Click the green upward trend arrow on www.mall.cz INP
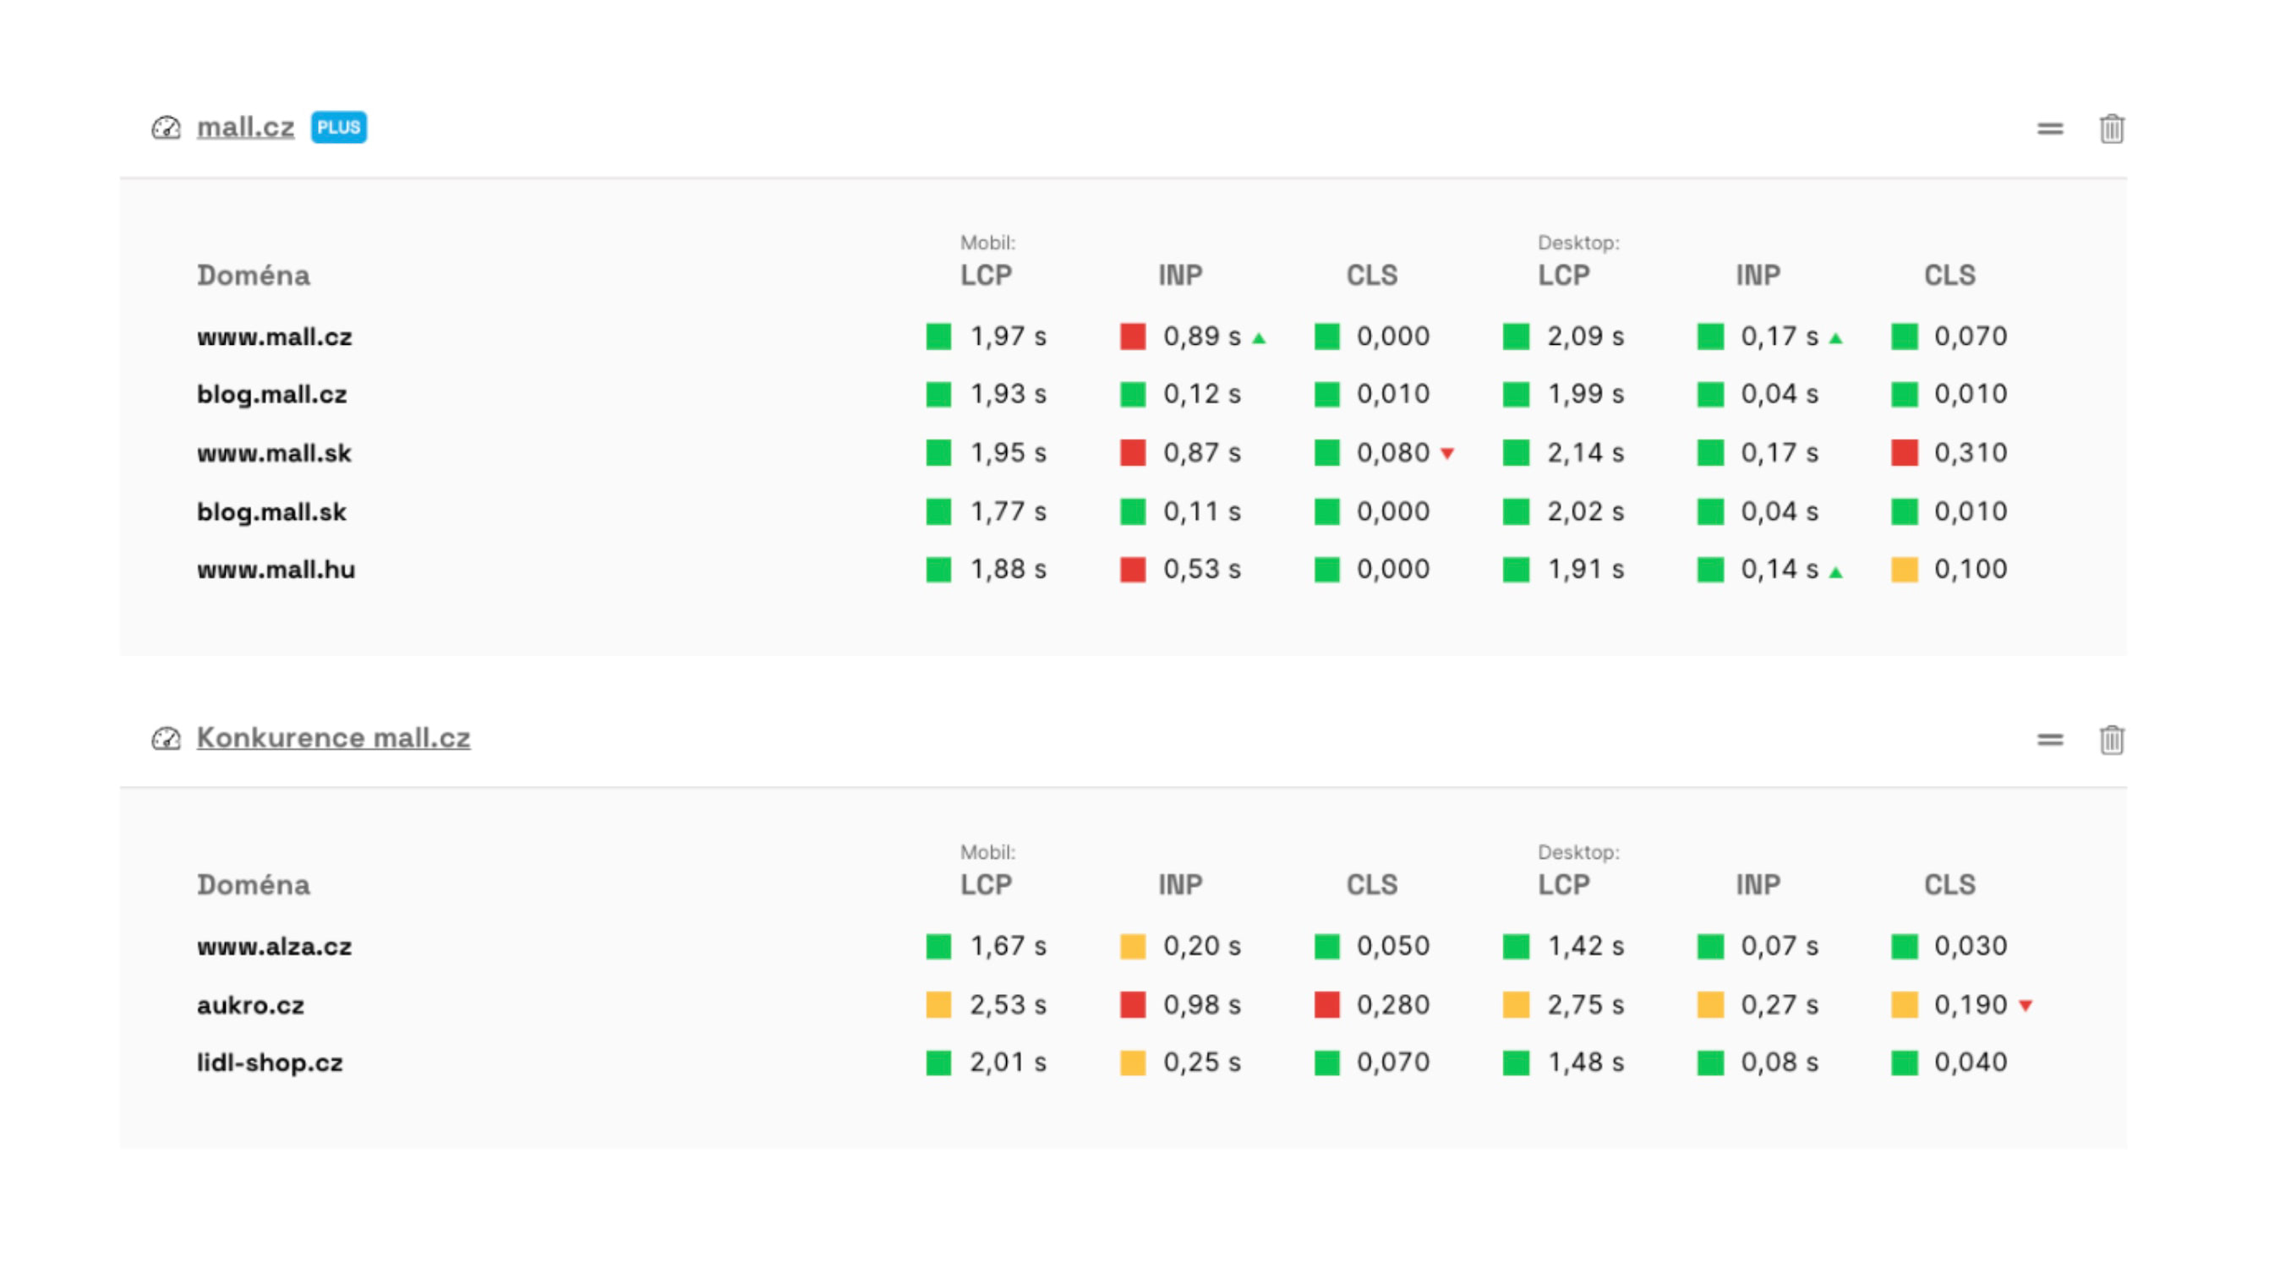The width and height of the screenshot is (2269, 1268). click(x=1260, y=337)
